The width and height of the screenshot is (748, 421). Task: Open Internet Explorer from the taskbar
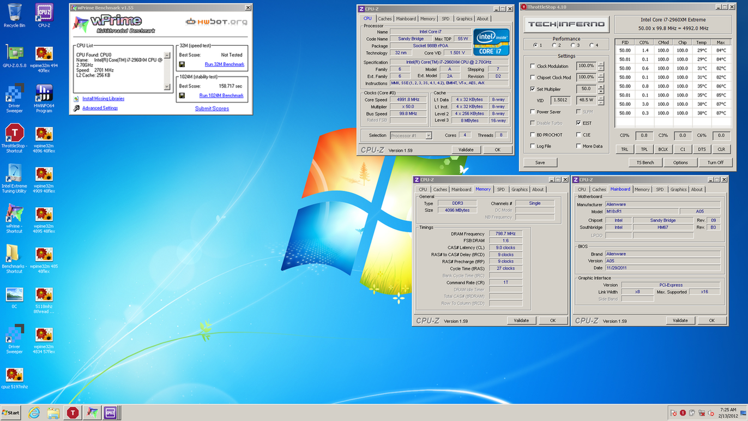[34, 413]
